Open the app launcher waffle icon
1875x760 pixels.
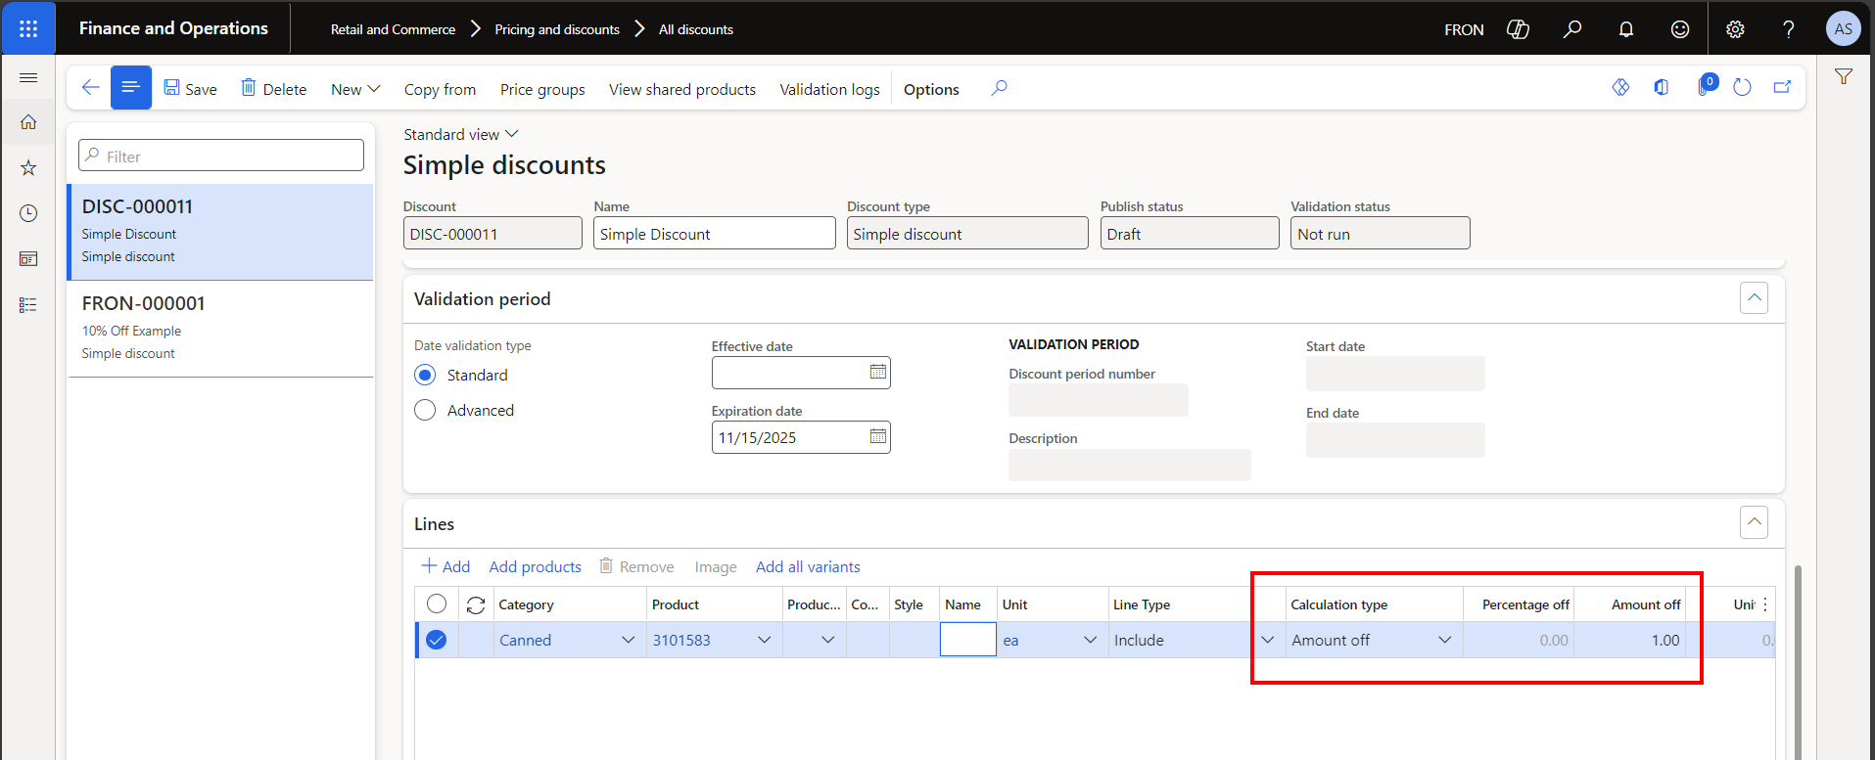pos(28,28)
